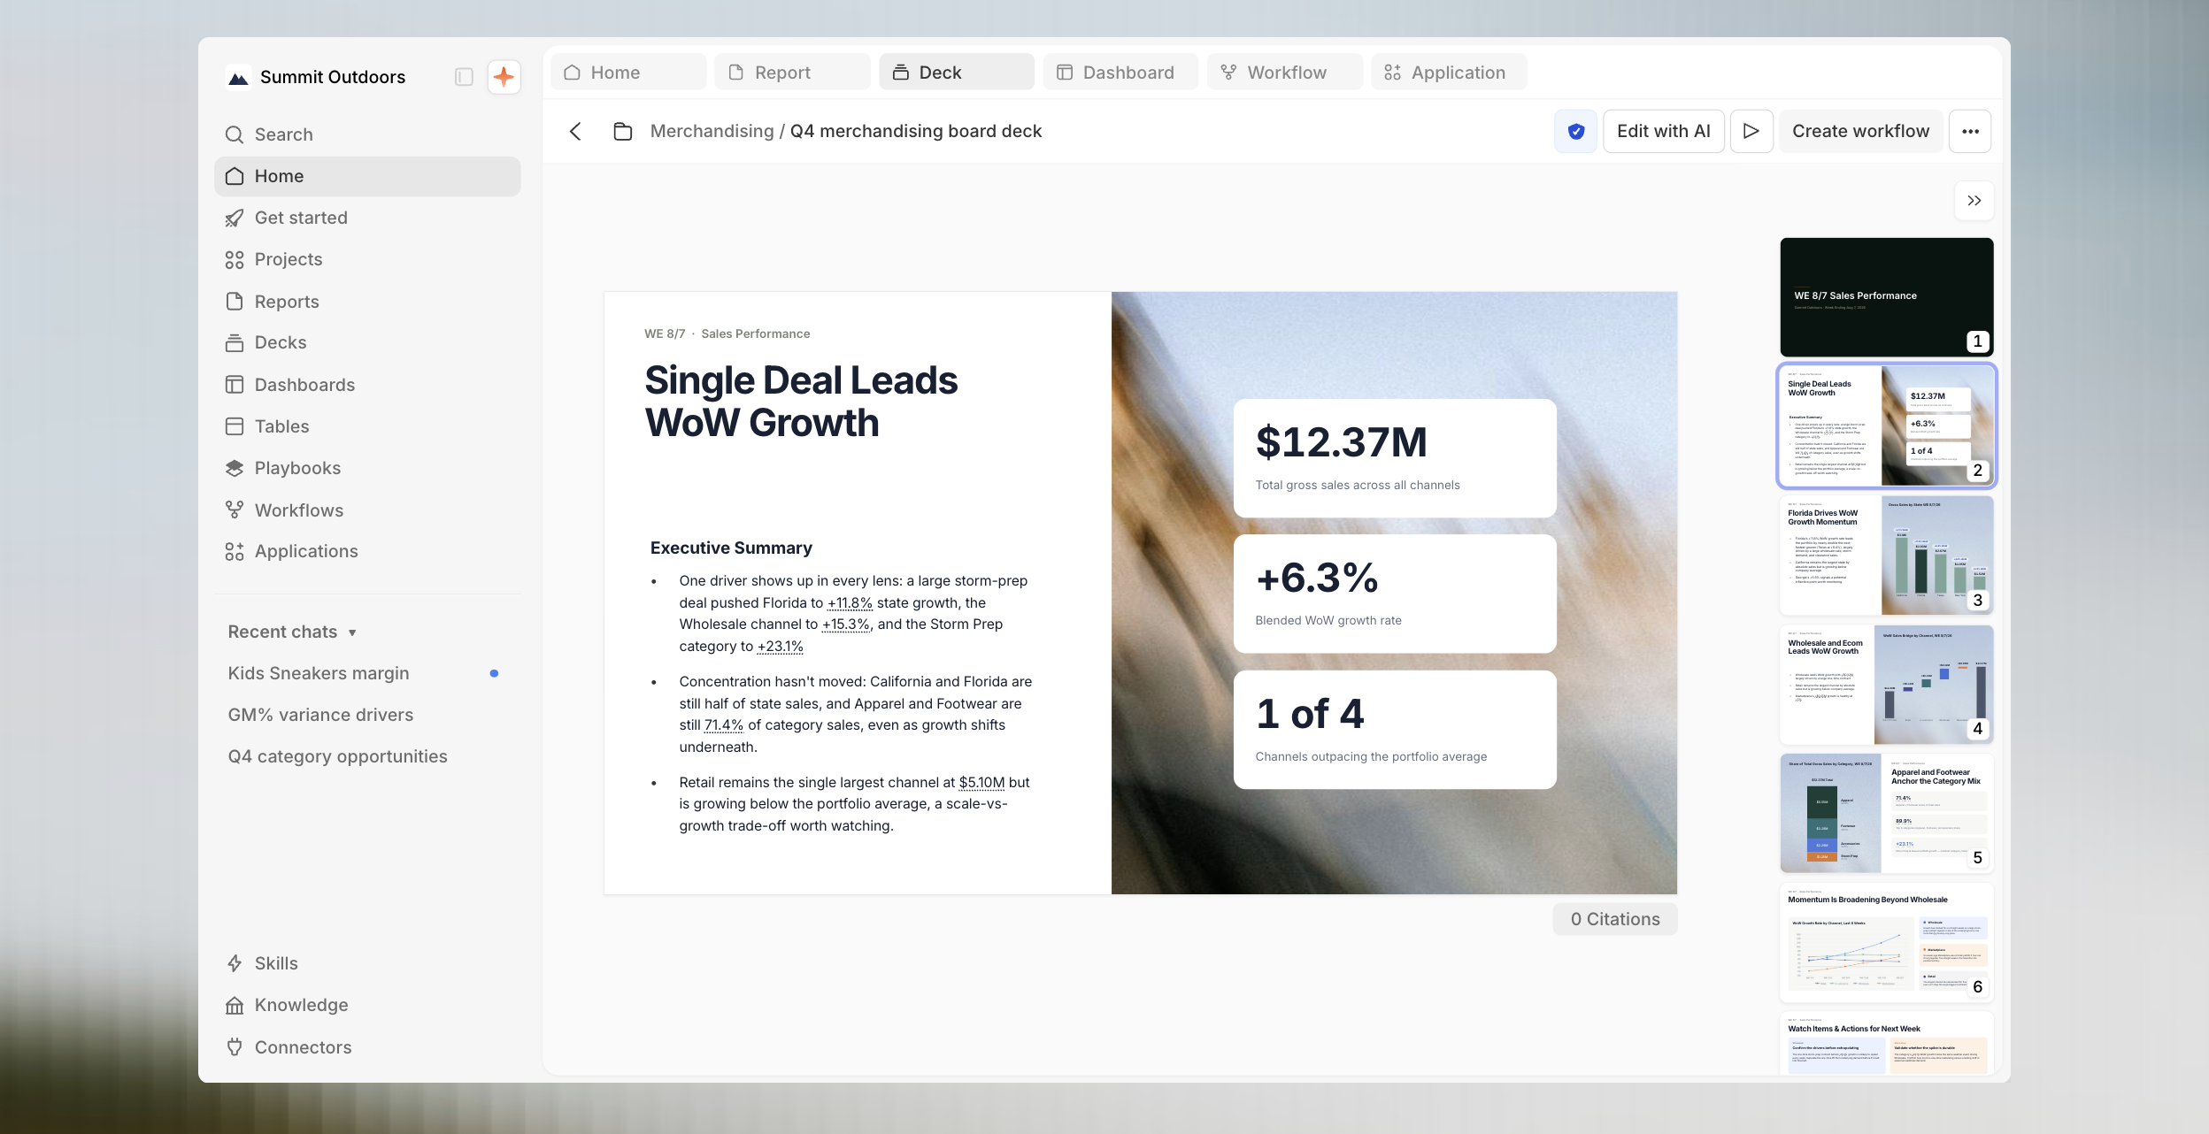The image size is (2209, 1134).
Task: Open Q4 category opportunities chat
Action: 367,756
